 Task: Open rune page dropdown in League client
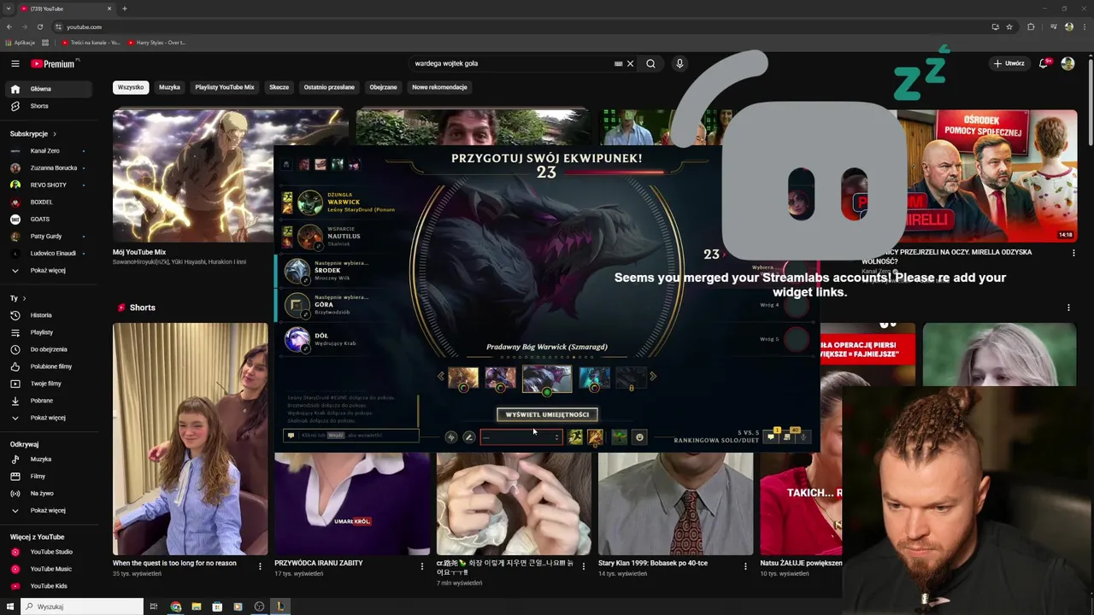(x=521, y=437)
